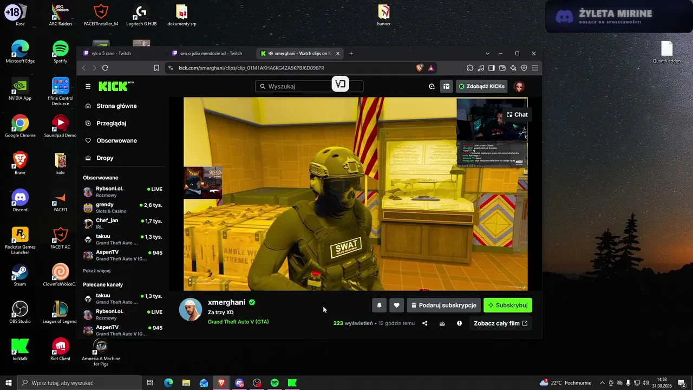Viewport: 693px width, 390px height.
Task: Open the Steam desktop shortcut
Action: [x=20, y=275]
